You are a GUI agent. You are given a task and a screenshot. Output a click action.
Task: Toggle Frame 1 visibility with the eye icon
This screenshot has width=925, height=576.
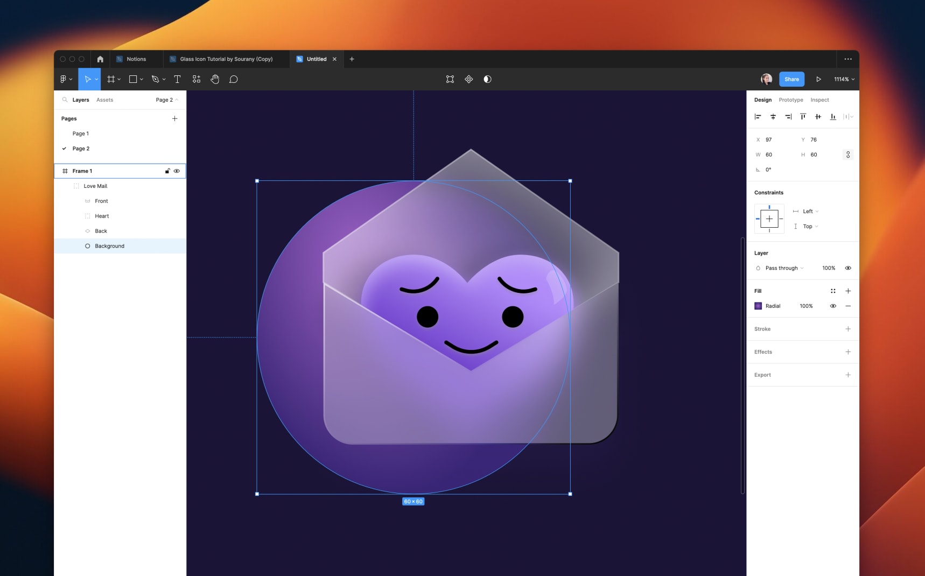pyautogui.click(x=177, y=171)
